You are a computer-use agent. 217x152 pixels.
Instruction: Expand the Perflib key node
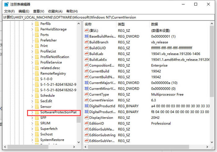coord(32,24)
